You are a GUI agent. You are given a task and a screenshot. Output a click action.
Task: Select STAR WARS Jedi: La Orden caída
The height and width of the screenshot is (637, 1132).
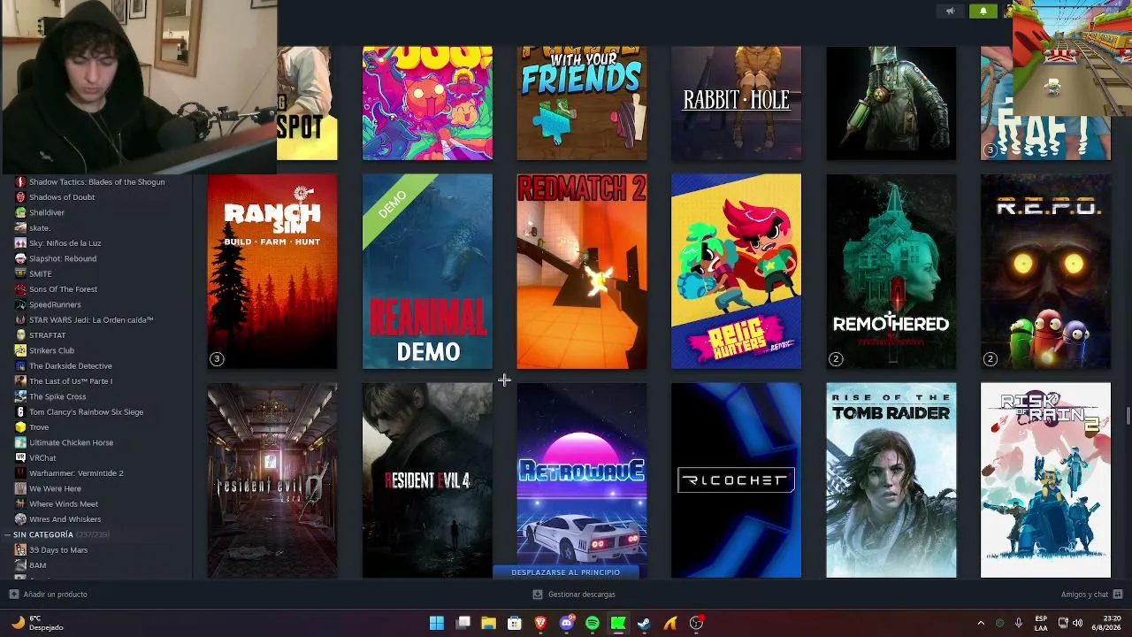91,320
